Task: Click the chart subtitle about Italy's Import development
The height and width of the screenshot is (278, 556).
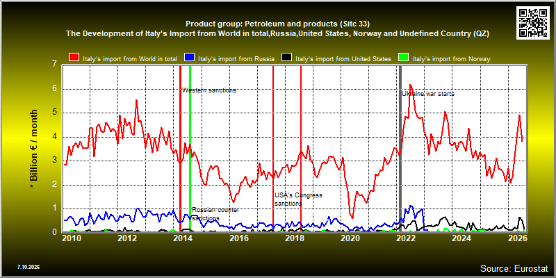Action: click(277, 34)
